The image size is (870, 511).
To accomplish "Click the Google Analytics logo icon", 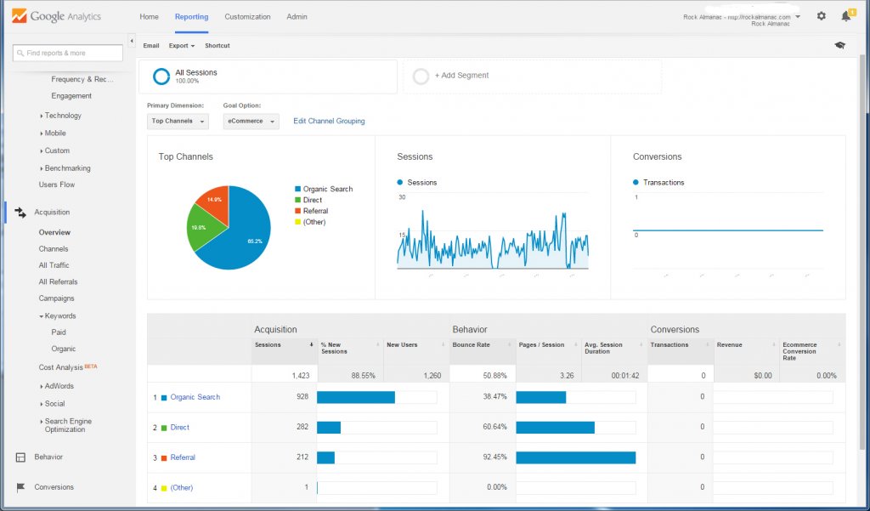I will click(19, 16).
